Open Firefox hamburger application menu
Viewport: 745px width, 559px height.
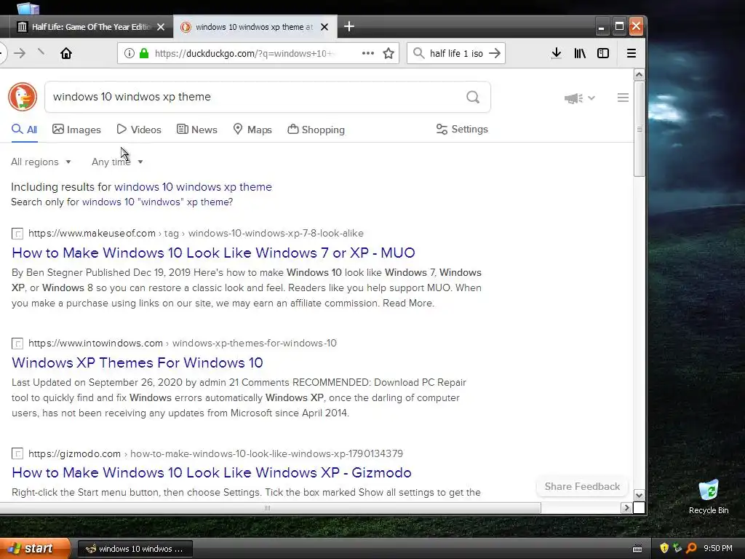632,53
